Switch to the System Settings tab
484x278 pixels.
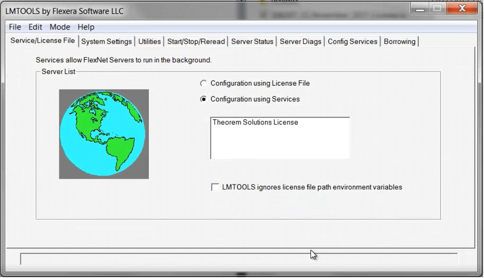click(106, 42)
